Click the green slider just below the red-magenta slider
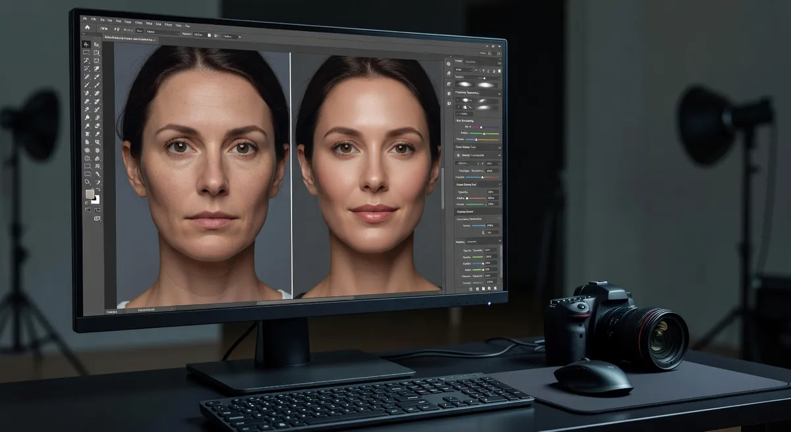The width and height of the screenshot is (791, 432). tap(484, 133)
